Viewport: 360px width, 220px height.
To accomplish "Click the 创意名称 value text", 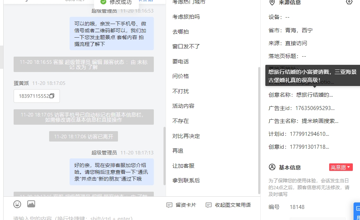I will pos(314,95).
